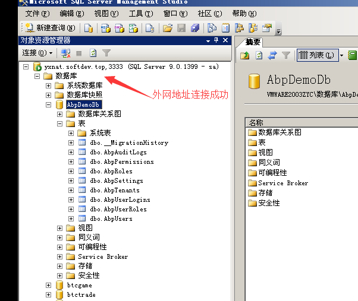Expand the System Databases folder
Image resolution: width=358 pixels, height=301 pixels.
click(48, 85)
